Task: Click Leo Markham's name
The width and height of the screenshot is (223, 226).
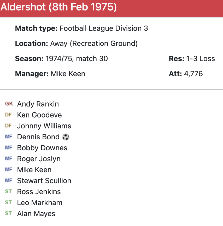Action: [40, 203]
